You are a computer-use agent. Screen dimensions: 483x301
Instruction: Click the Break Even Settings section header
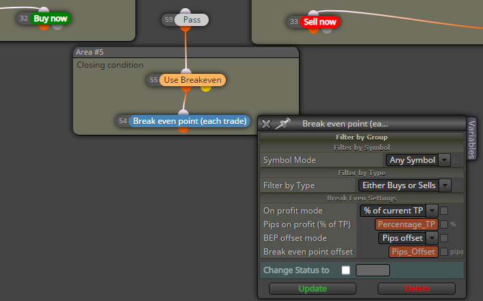coord(362,198)
